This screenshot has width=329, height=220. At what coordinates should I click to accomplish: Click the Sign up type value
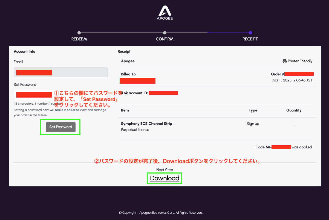click(x=253, y=124)
